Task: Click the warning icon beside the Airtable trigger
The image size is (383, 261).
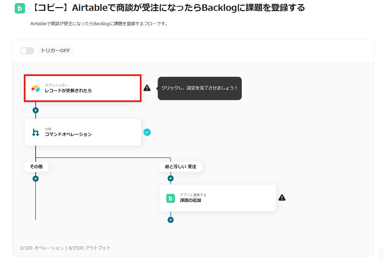Action: [147, 88]
